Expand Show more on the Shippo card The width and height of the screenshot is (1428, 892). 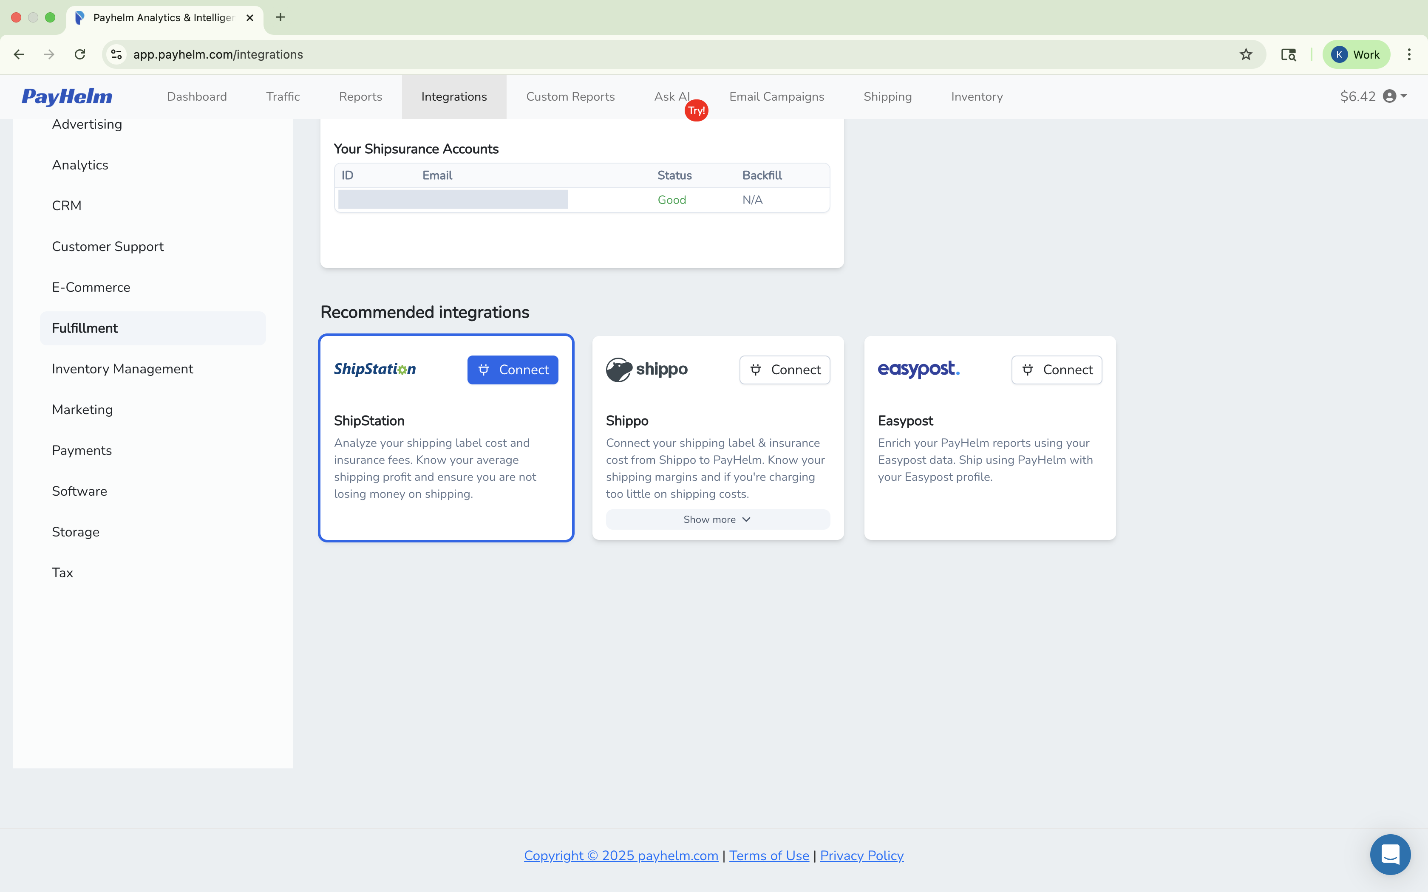(x=717, y=519)
